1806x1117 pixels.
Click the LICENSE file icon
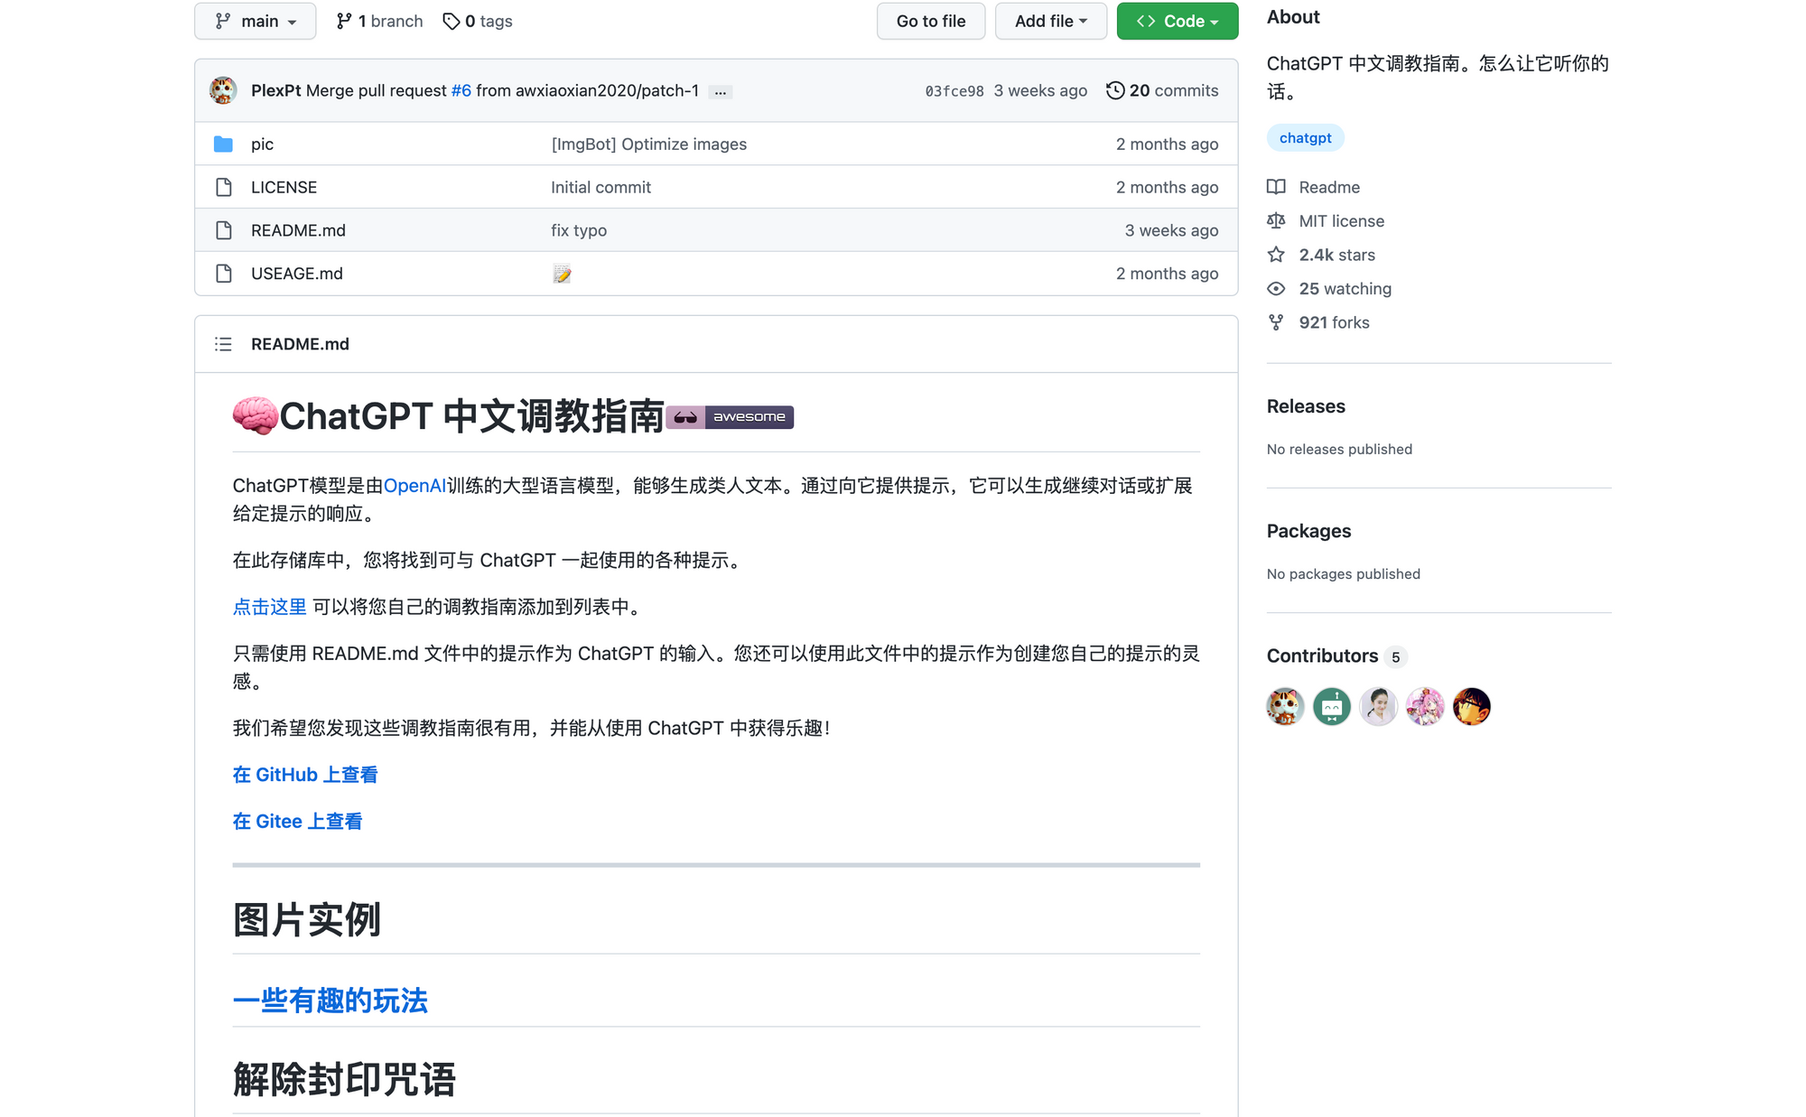224,187
